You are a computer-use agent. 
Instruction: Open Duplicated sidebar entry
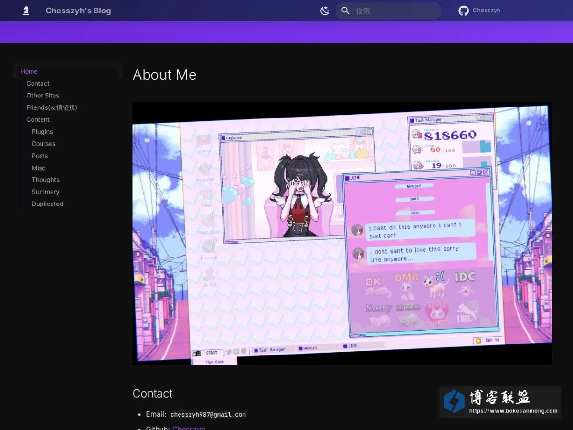point(47,204)
